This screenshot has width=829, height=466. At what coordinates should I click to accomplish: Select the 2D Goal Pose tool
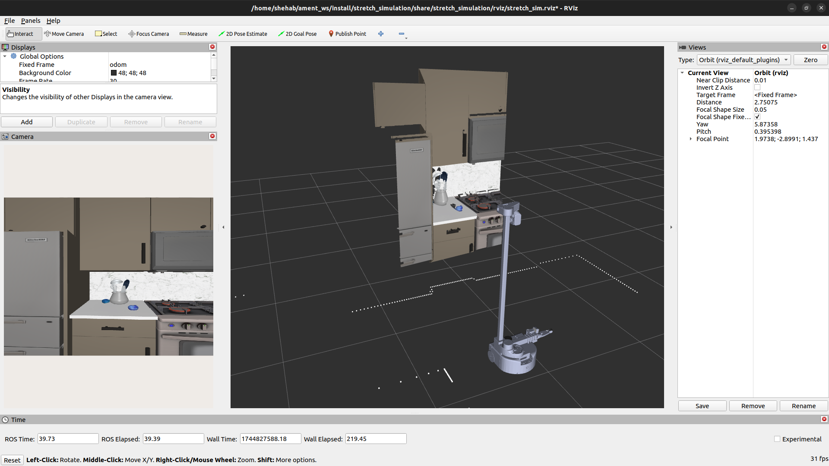tap(297, 34)
